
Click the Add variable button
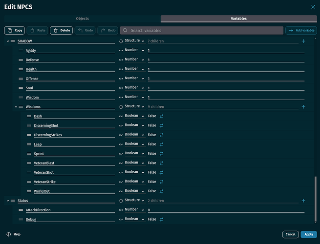(301, 30)
